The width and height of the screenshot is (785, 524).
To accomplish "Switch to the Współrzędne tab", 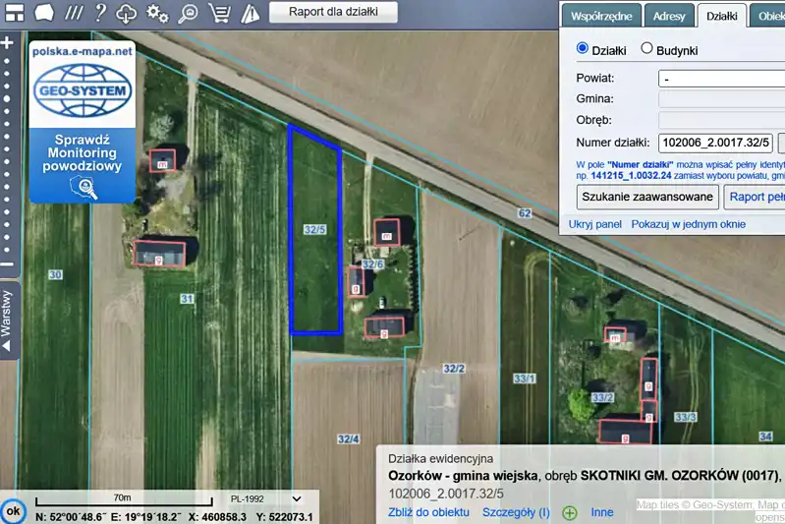I will coord(600,17).
